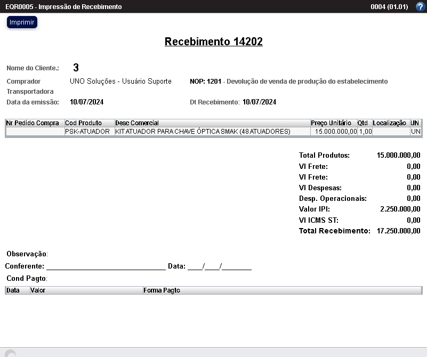
Task: Click the Total Recebimento value 17.250.000,00
Action: pyautogui.click(x=397, y=231)
